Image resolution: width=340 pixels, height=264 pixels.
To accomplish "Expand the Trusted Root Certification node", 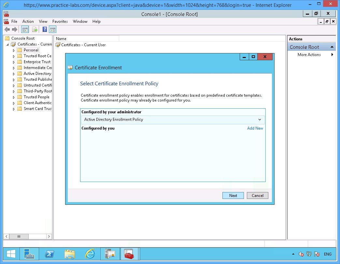I will click(13, 56).
